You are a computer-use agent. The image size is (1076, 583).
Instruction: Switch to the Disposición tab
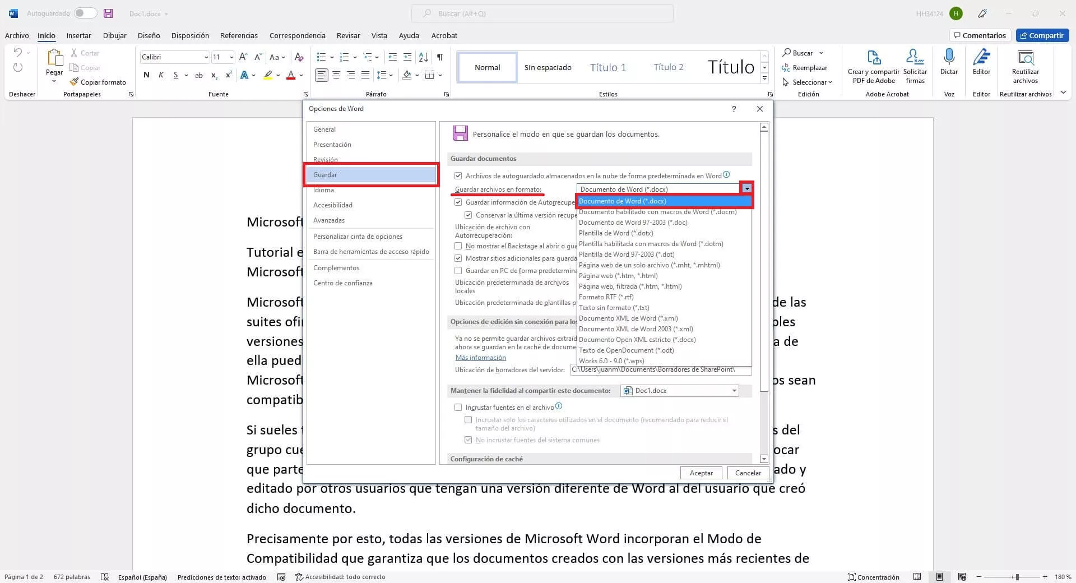[x=190, y=35]
